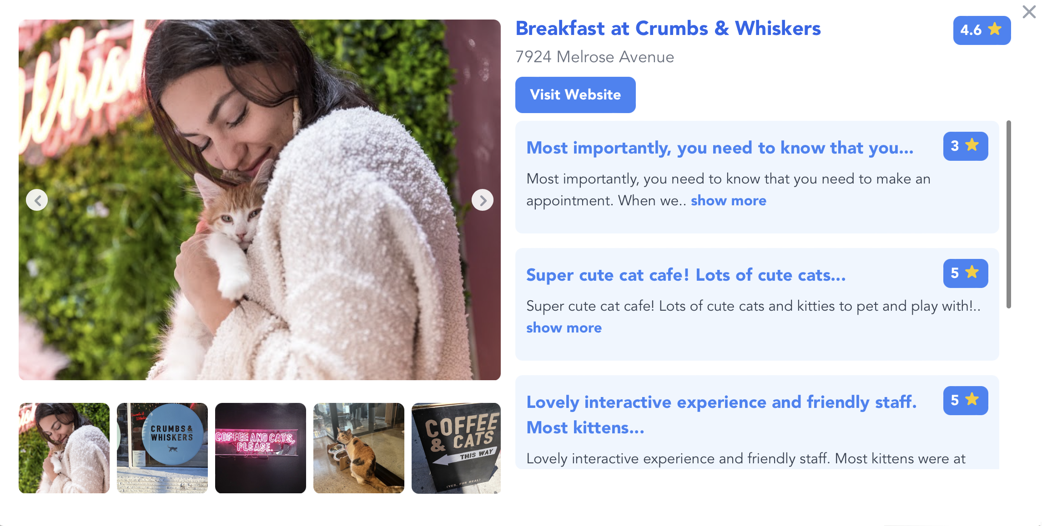Viewport: 1042px width, 526px height.
Task: Close the cafe details popup
Action: click(x=1029, y=11)
